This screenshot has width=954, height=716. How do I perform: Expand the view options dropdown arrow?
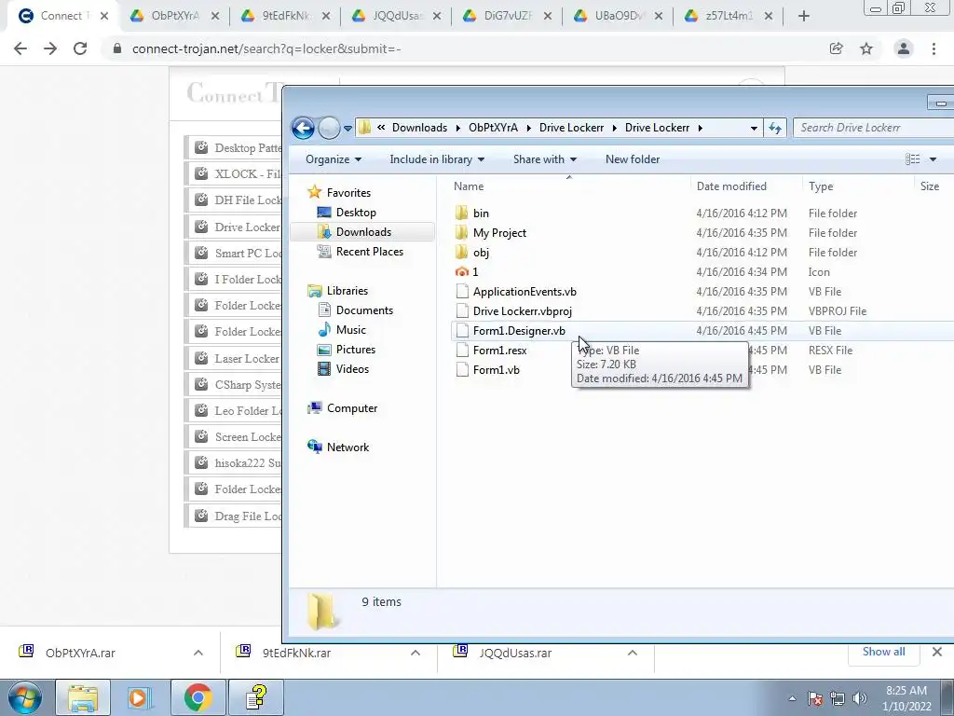pos(933,159)
